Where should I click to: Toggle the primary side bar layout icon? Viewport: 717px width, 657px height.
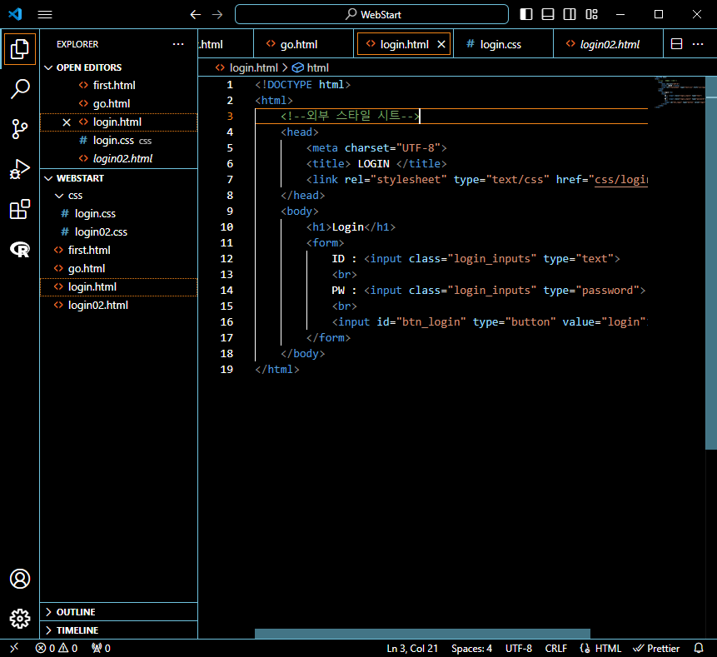[526, 14]
